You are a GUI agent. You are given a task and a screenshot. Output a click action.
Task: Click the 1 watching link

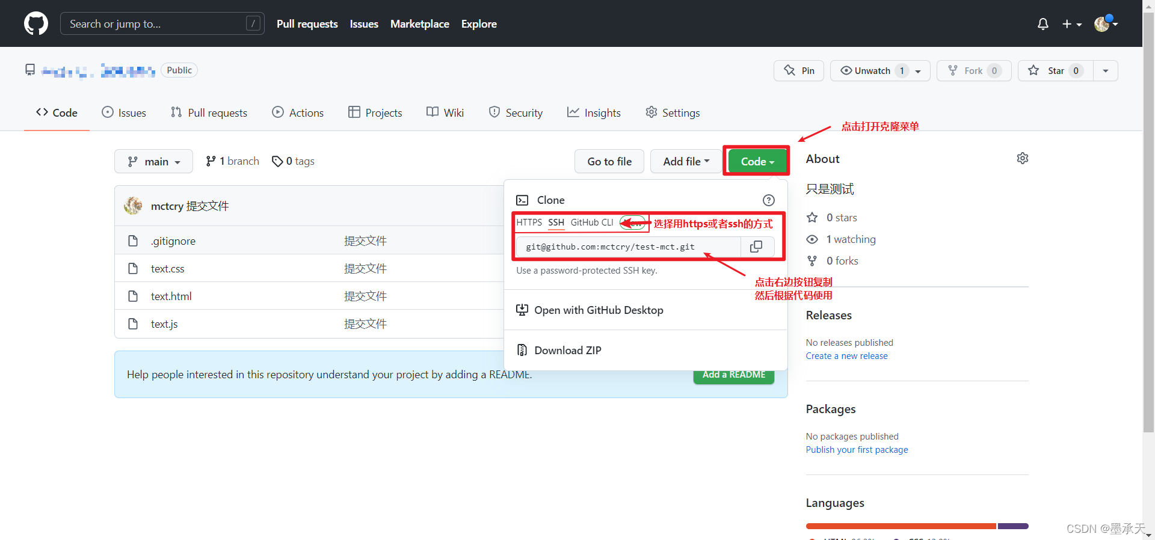pos(841,239)
